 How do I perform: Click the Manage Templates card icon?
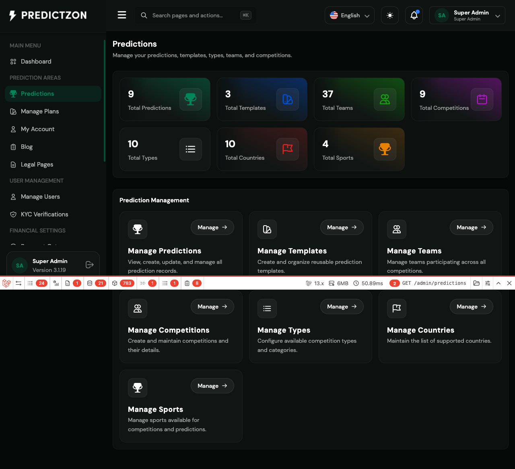point(267,229)
